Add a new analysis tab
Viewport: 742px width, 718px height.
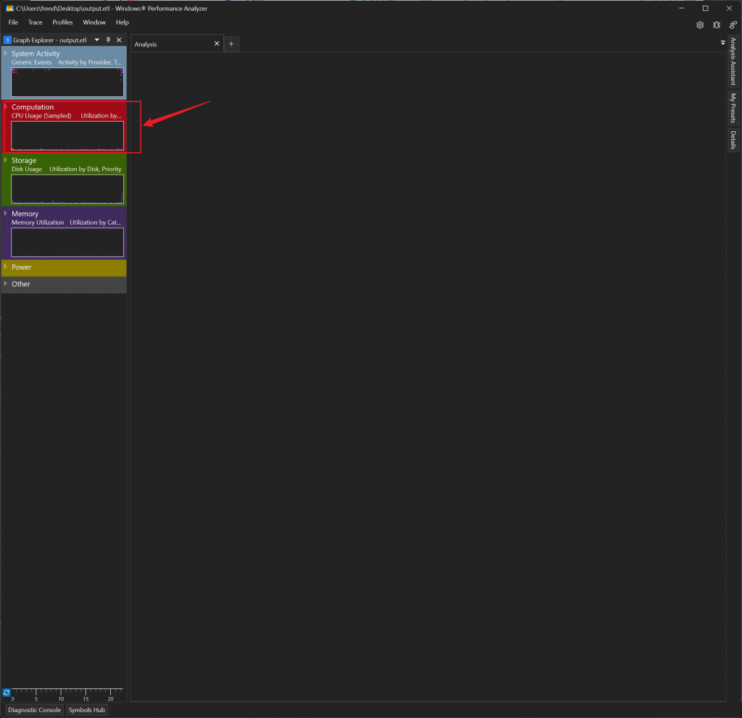click(231, 44)
